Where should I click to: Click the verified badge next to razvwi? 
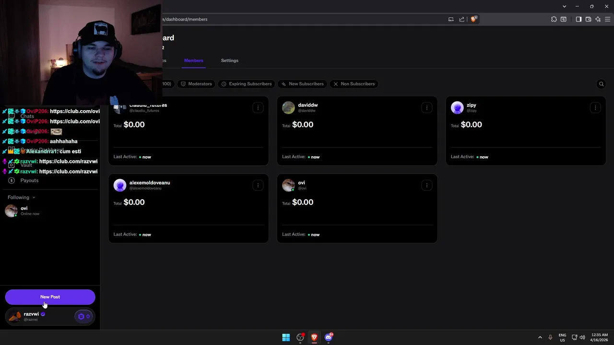[x=43, y=314]
